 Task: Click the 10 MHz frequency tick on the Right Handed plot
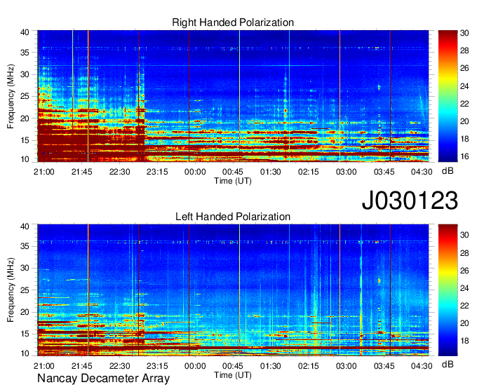25,159
